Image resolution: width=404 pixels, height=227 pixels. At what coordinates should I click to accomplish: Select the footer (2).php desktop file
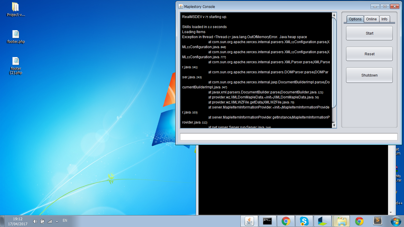(x=16, y=66)
